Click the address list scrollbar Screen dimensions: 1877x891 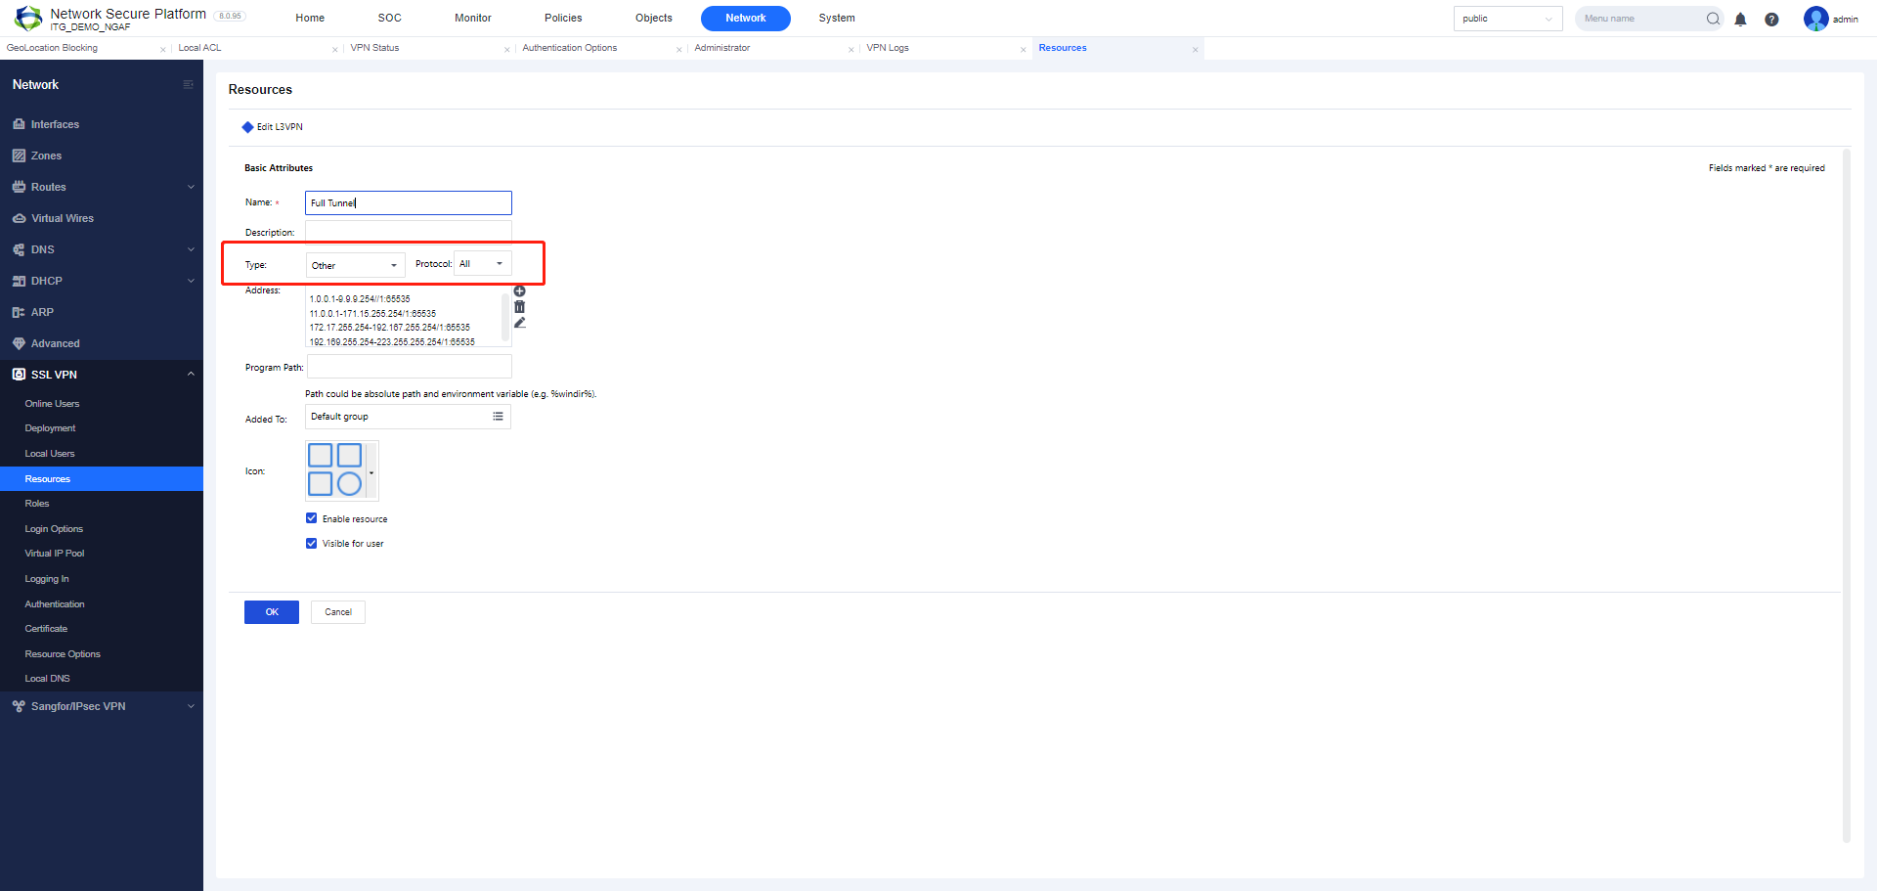pyautogui.click(x=506, y=318)
